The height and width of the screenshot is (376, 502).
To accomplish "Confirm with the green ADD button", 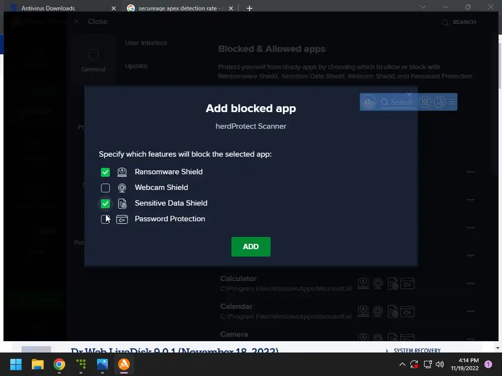I will pyautogui.click(x=251, y=247).
